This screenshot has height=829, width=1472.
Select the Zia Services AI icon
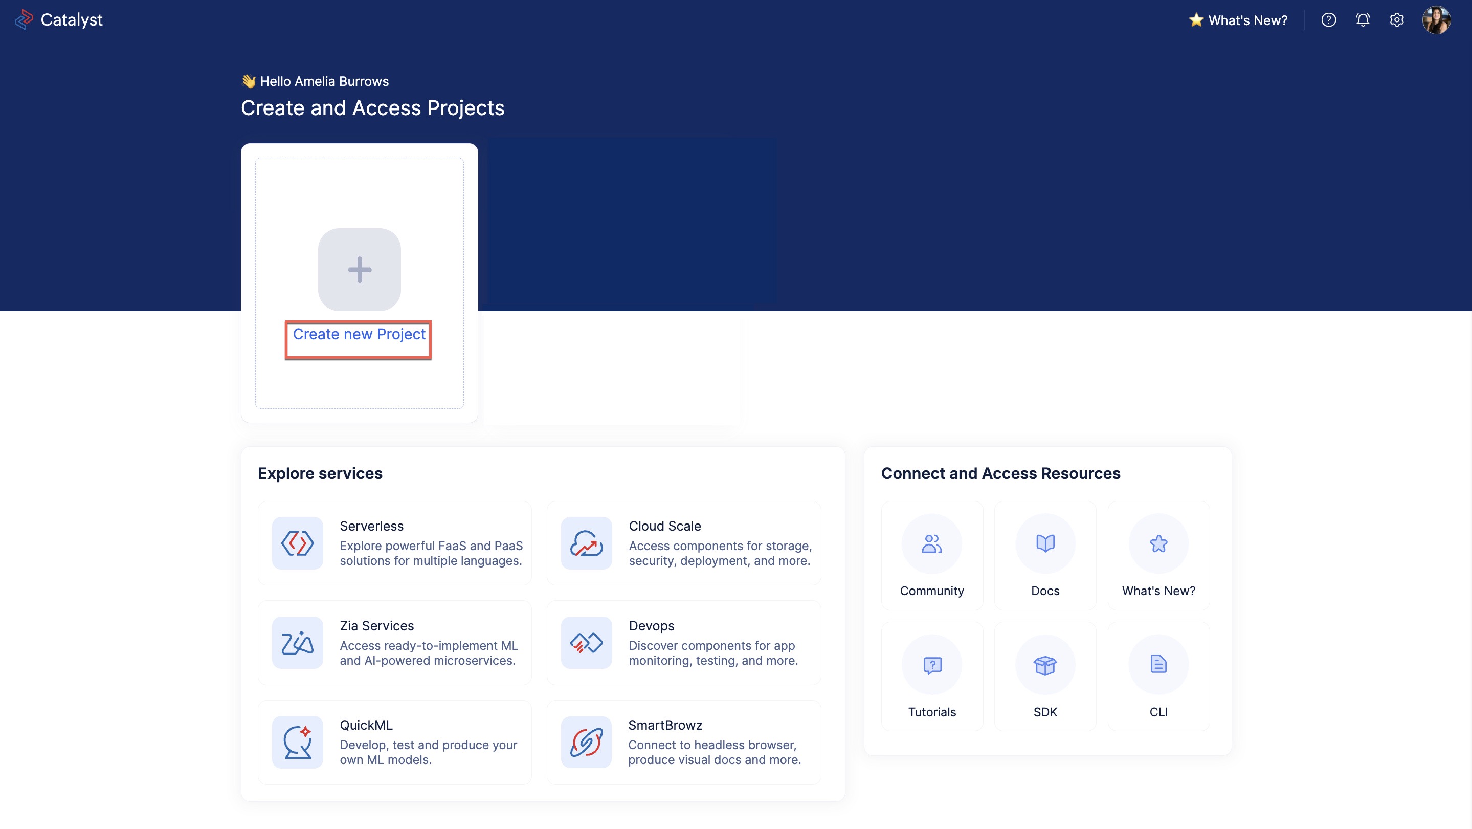[296, 643]
